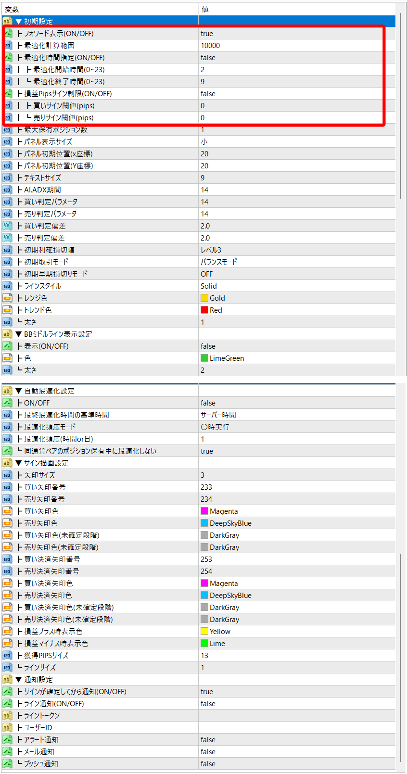
Task: Click the bool icon beside プッシュ通知
Action: point(7,763)
